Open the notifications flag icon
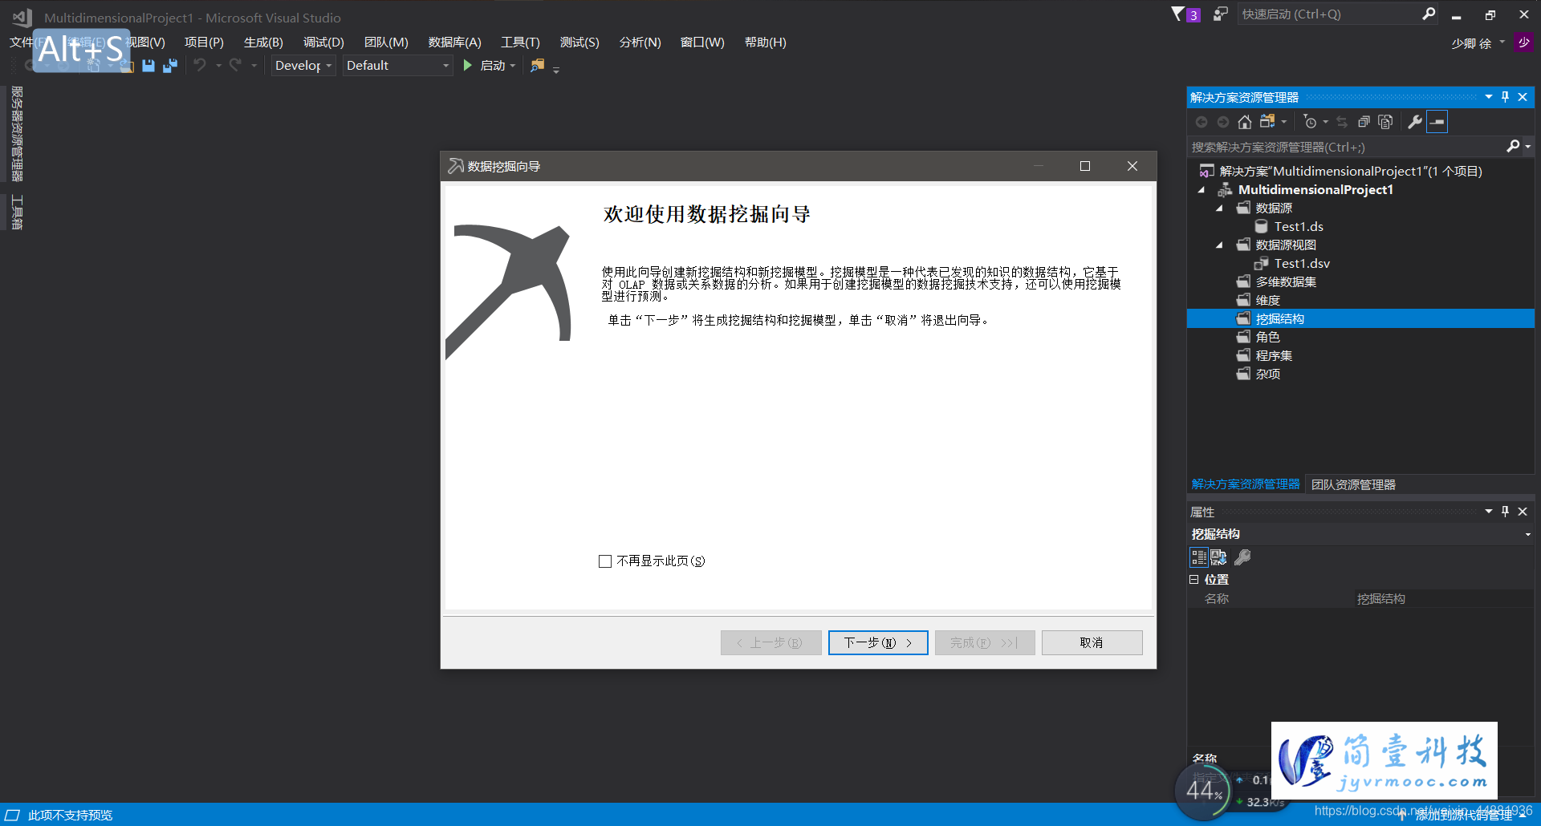 click(1177, 14)
